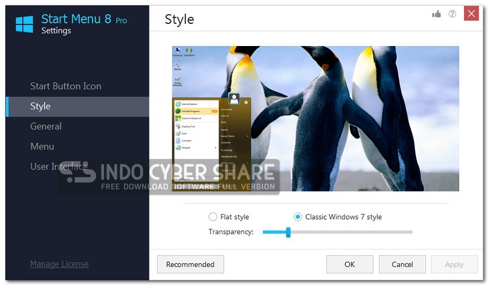Click the "Start Menu 8" title text
The width and height of the screenshot is (489, 286).
point(76,19)
